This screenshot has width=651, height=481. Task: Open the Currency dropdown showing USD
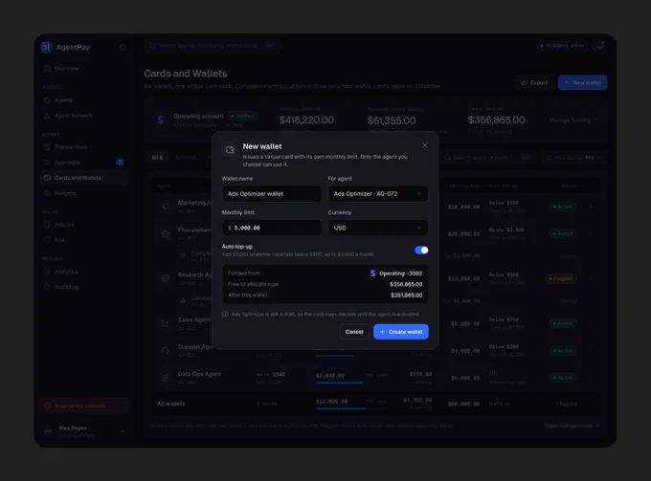point(378,228)
